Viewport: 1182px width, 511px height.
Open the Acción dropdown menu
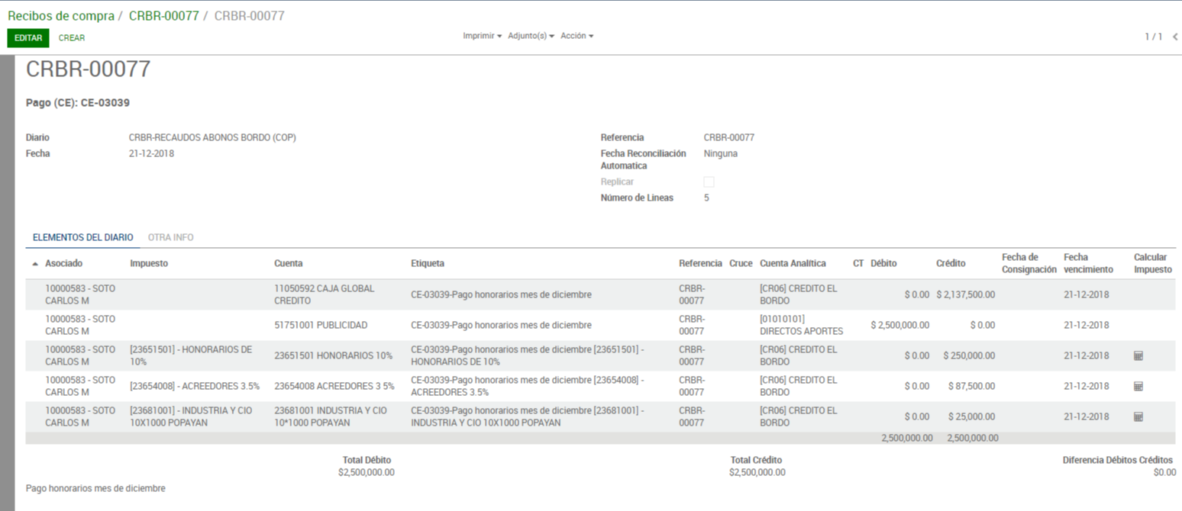[576, 37]
